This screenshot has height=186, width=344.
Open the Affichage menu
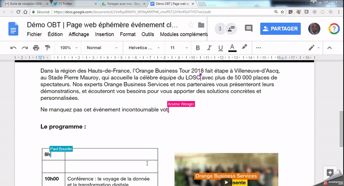pos(79,34)
